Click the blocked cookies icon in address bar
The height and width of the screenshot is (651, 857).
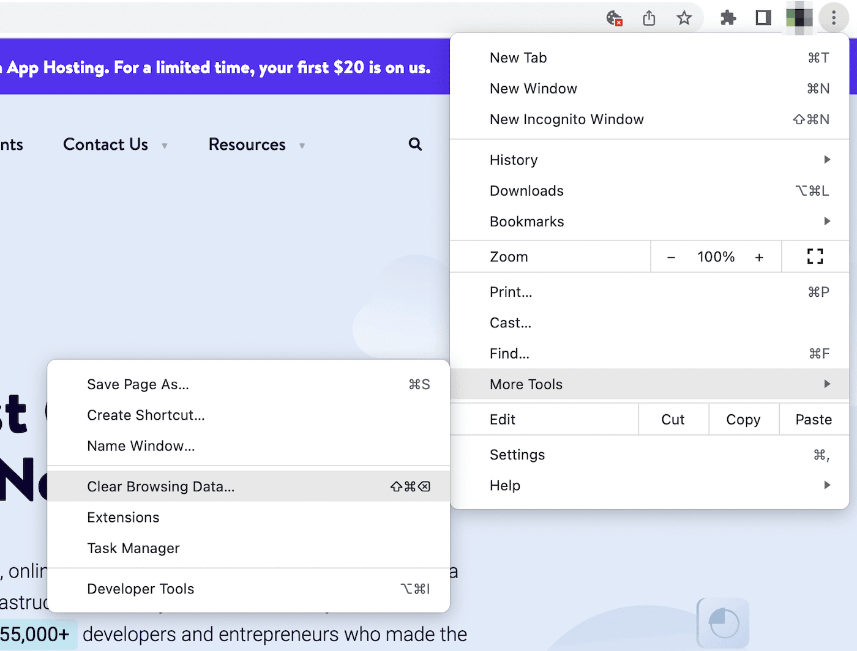[x=614, y=18]
